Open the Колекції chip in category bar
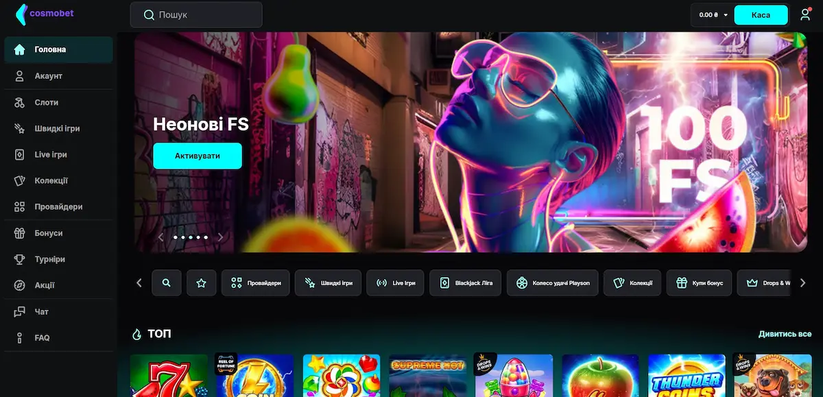The image size is (823, 397). [632, 282]
